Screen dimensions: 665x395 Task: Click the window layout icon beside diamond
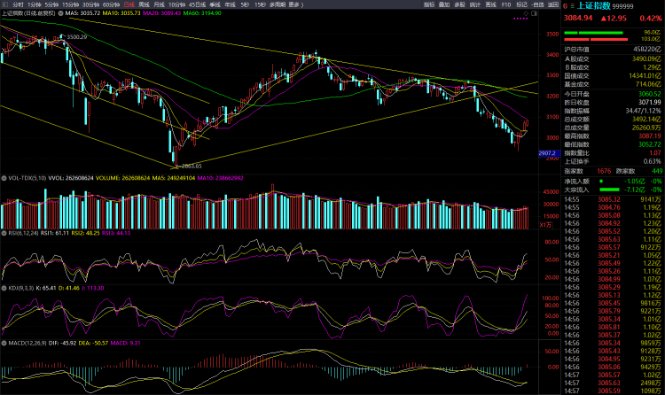[x=534, y=13]
